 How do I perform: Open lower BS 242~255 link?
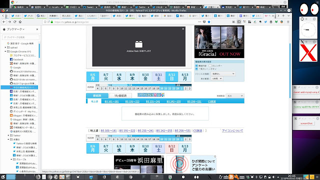164,130
